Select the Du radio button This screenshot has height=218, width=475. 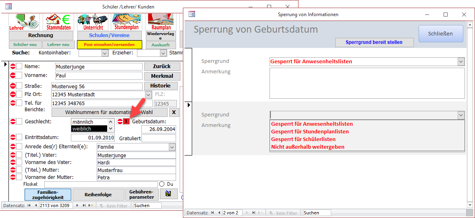[x=162, y=184]
